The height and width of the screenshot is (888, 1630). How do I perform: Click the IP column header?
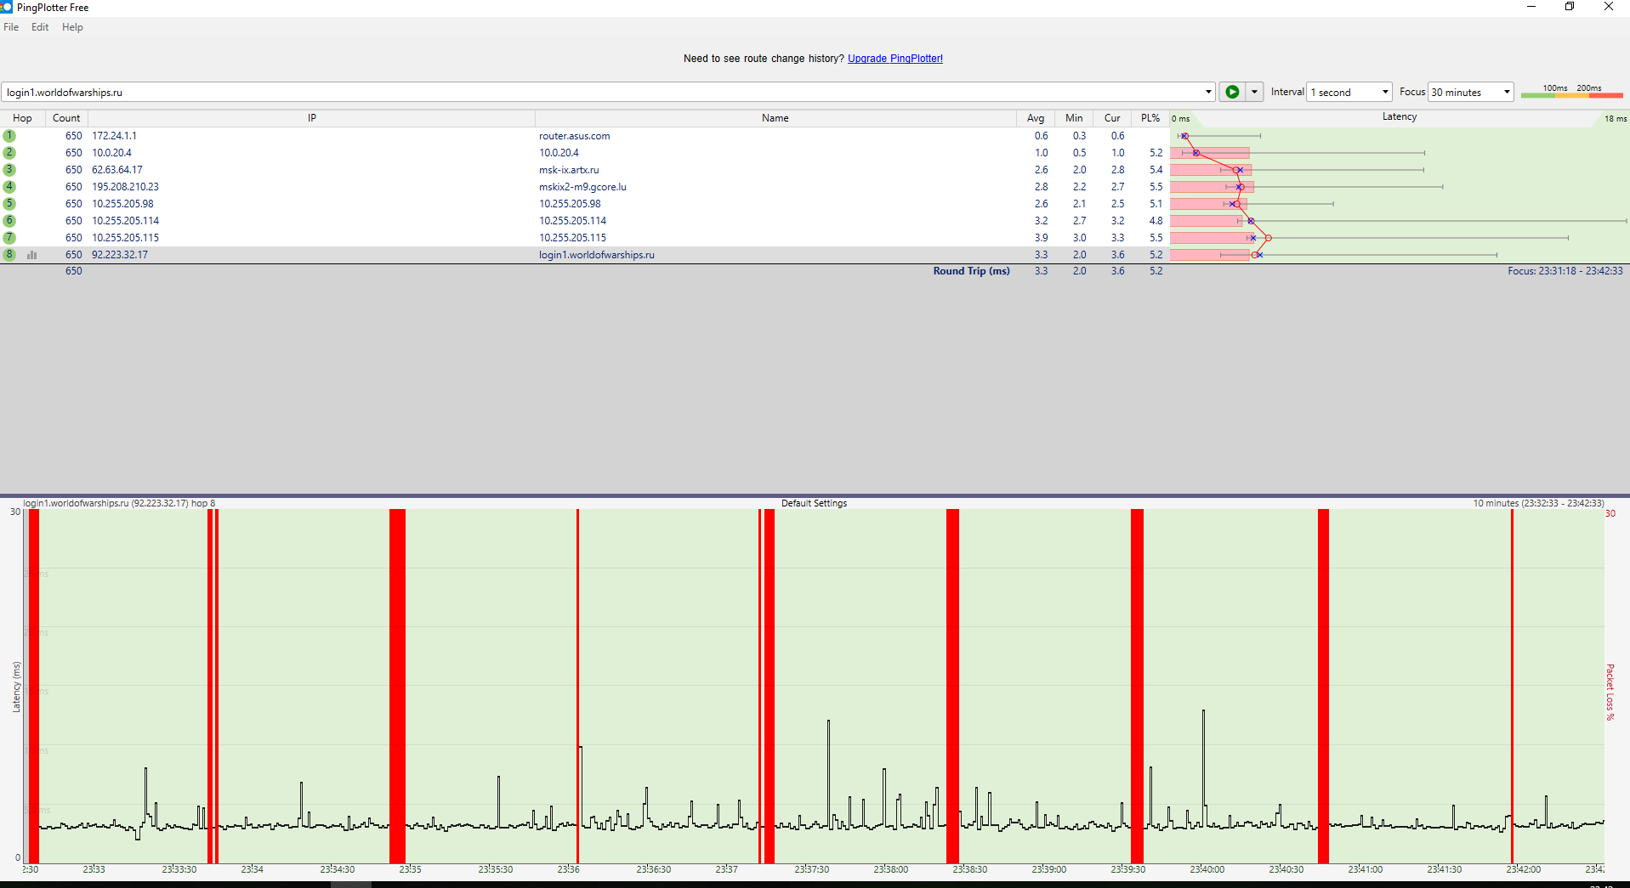[312, 118]
